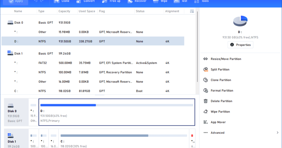Click the Clone Partition icon
Viewport: 282px width, 148px height.
206,80
